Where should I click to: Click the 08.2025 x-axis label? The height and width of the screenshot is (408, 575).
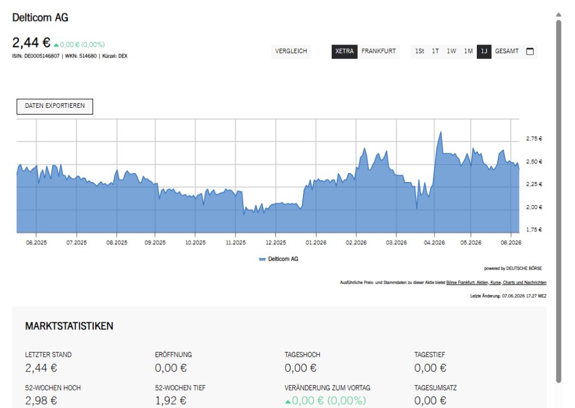point(117,243)
